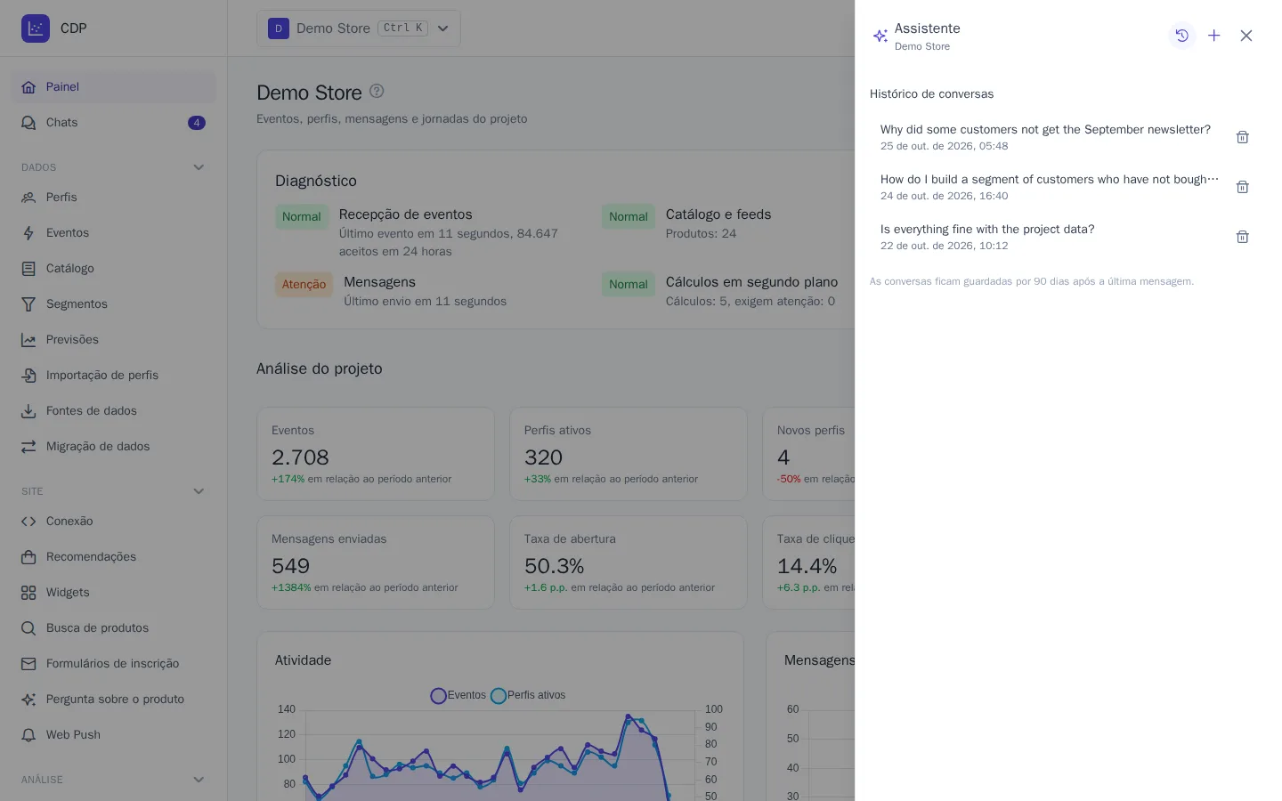This screenshot has width=1282, height=801.
Task: Open Eventos in the sidebar
Action: point(113,232)
